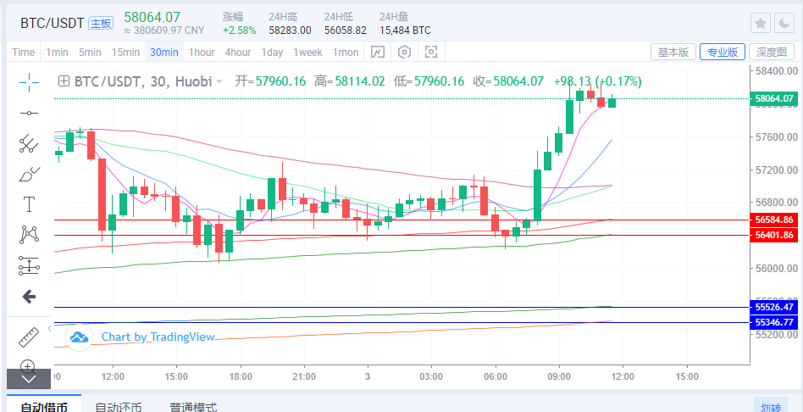
Task: Expand the BTC/USDT legend plus box
Action: click(64, 82)
